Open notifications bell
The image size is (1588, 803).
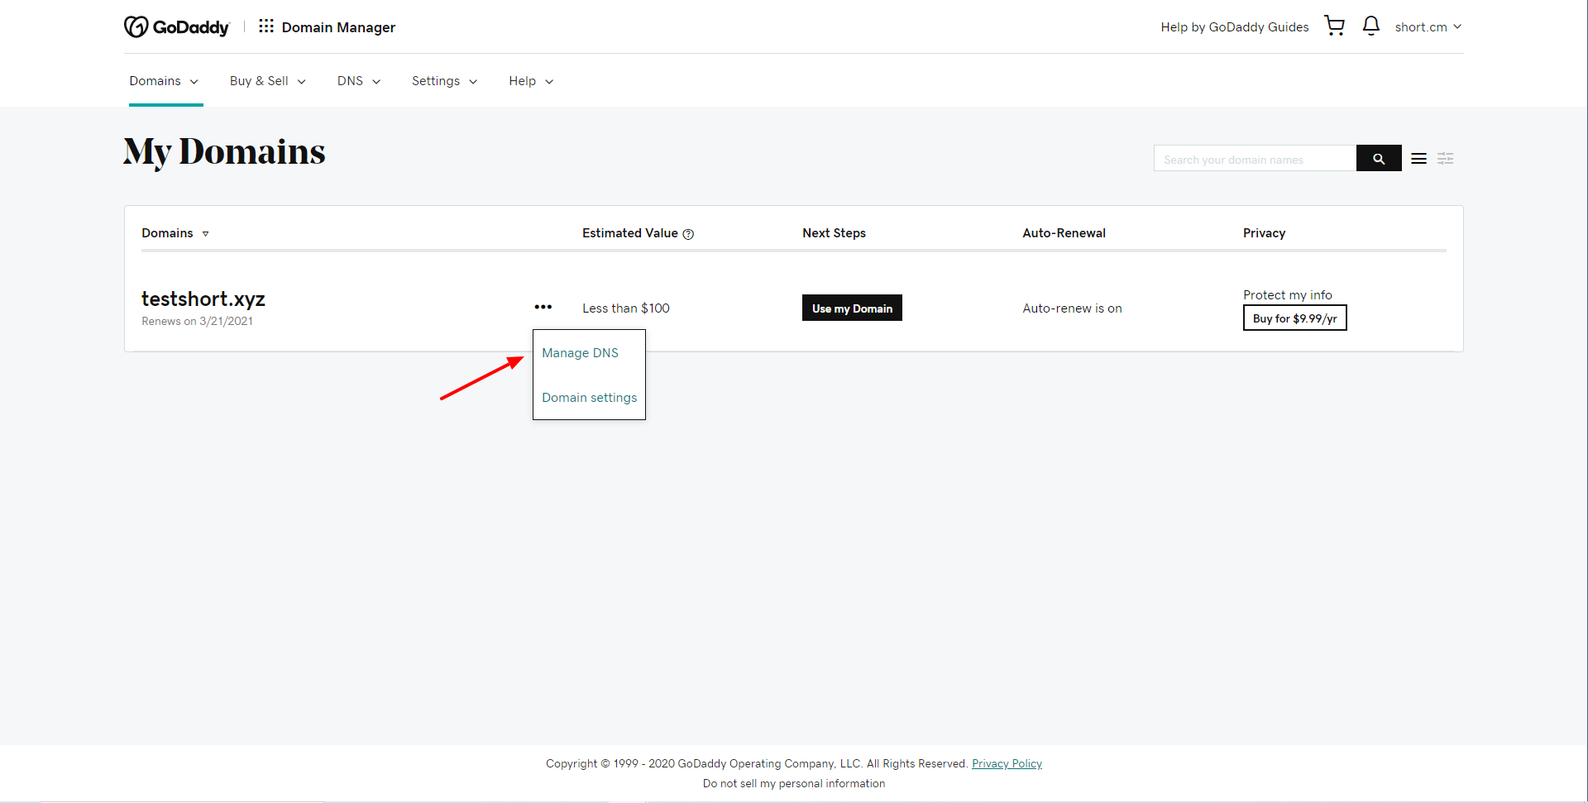[x=1370, y=26]
